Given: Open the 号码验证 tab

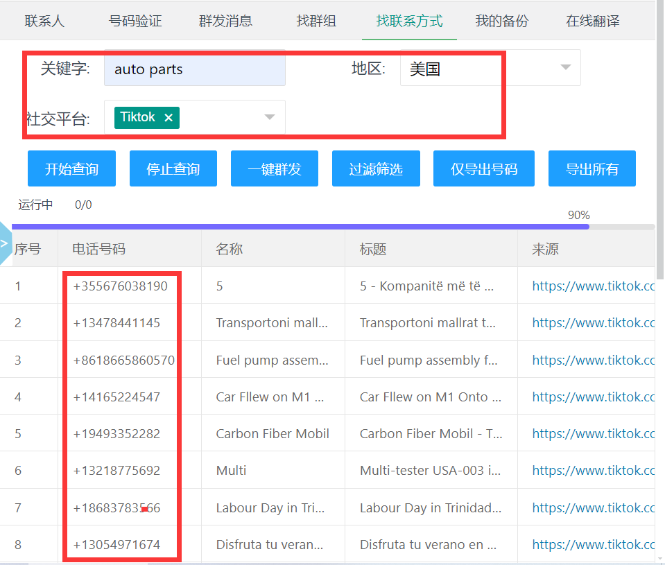Looking at the screenshot, I should click(x=135, y=21).
